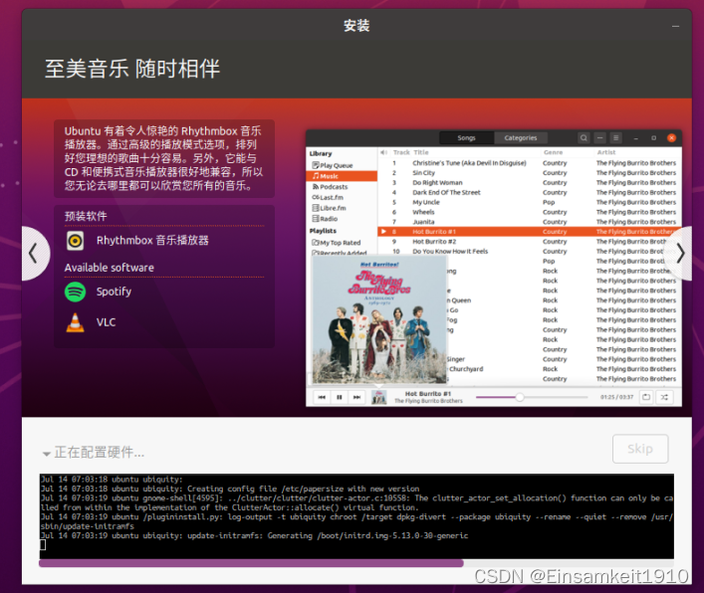Screen dimensions: 704x593
Task: Click inside the installer terminal log
Action: point(356,515)
